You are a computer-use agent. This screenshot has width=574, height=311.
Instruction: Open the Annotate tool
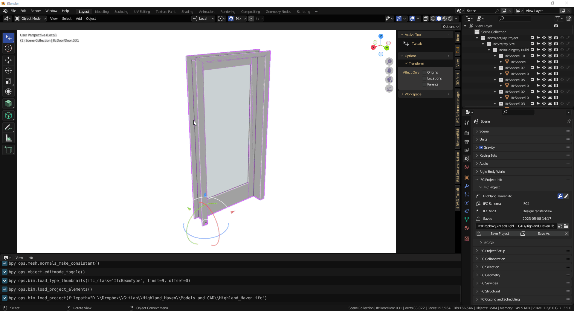point(8,128)
